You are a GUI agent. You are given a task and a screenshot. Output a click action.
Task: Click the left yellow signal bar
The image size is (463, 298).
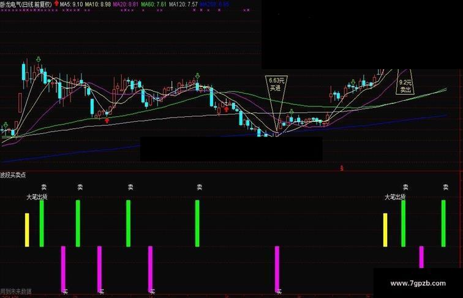[27, 230]
